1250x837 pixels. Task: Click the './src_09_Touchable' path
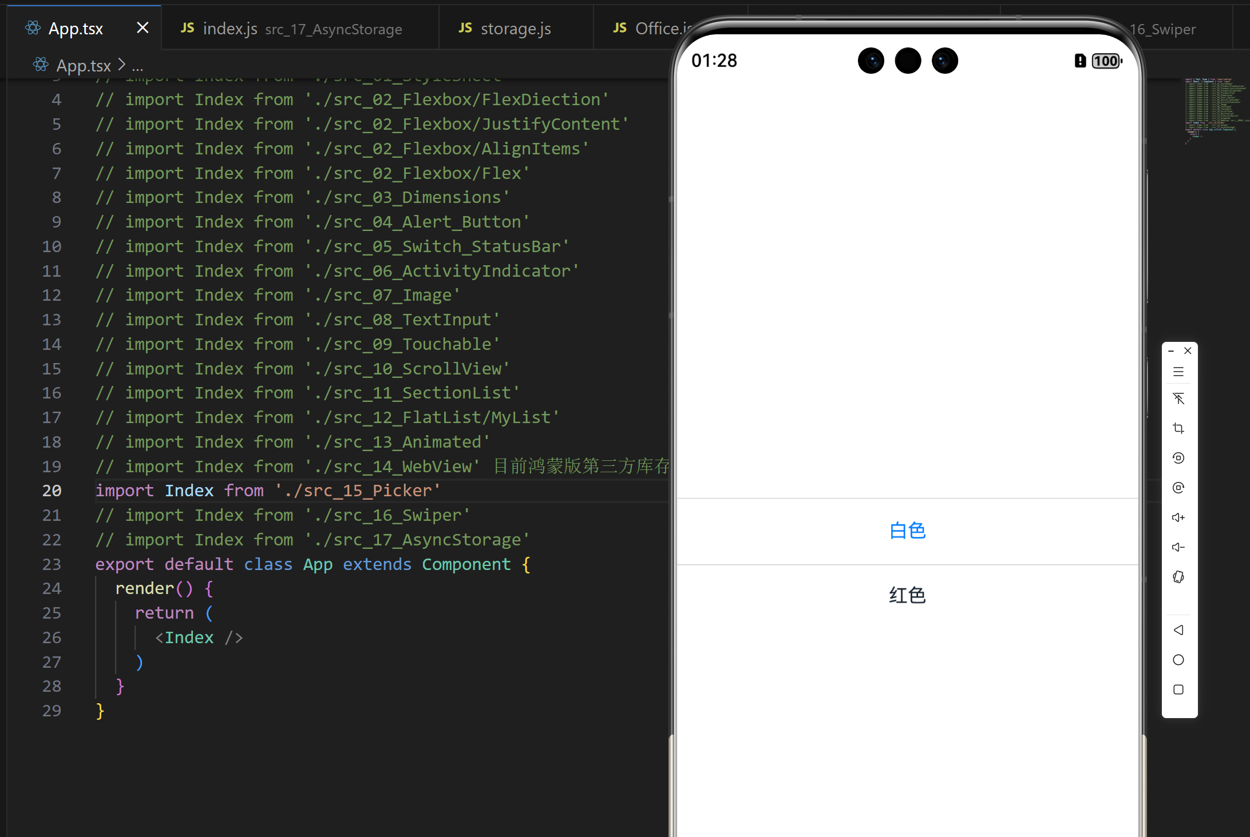click(x=402, y=345)
